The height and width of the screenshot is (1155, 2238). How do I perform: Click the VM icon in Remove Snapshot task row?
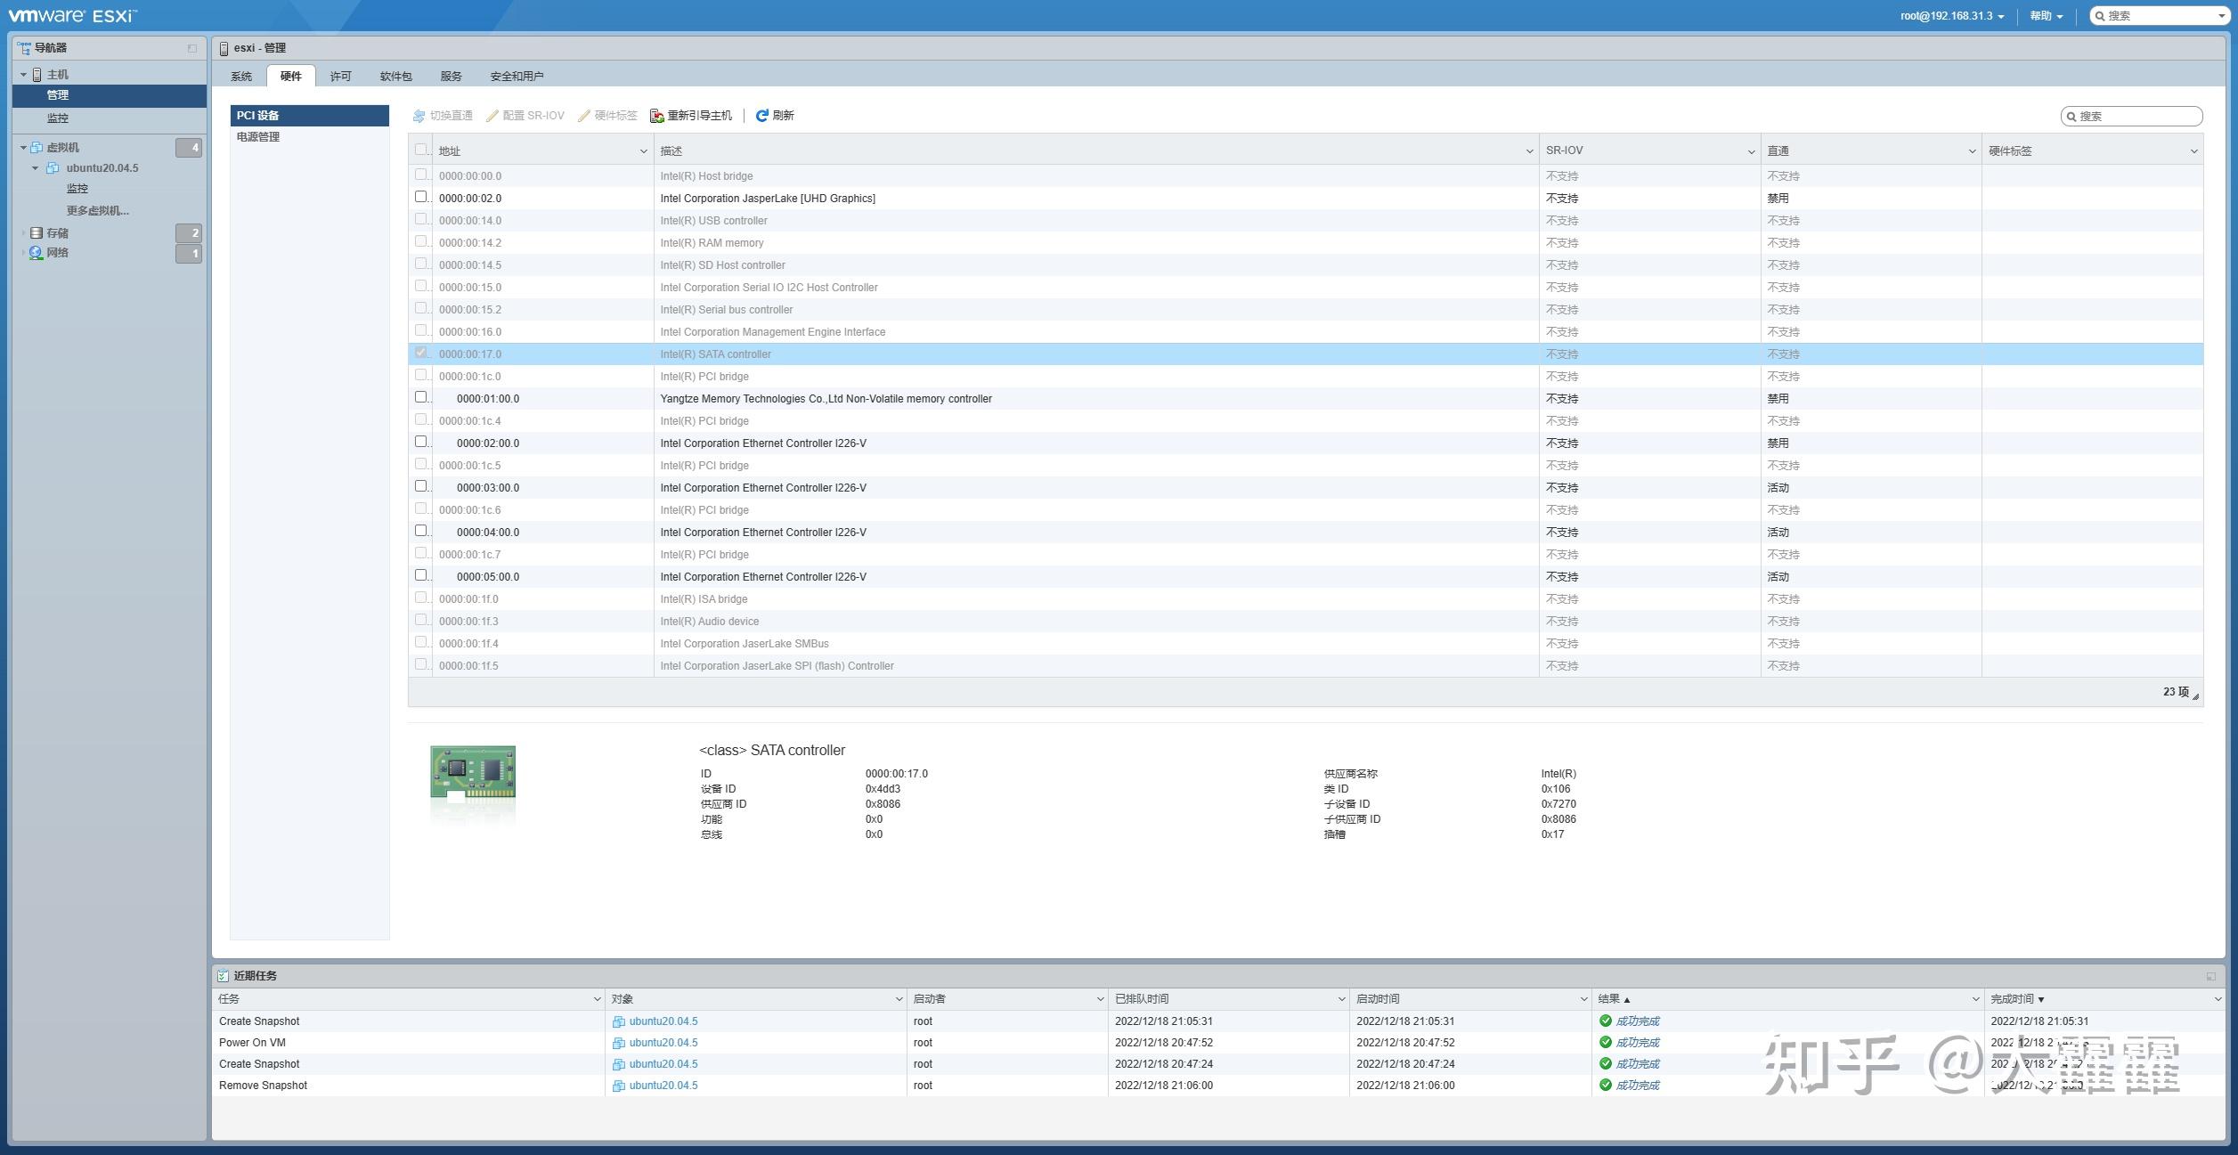point(619,1086)
